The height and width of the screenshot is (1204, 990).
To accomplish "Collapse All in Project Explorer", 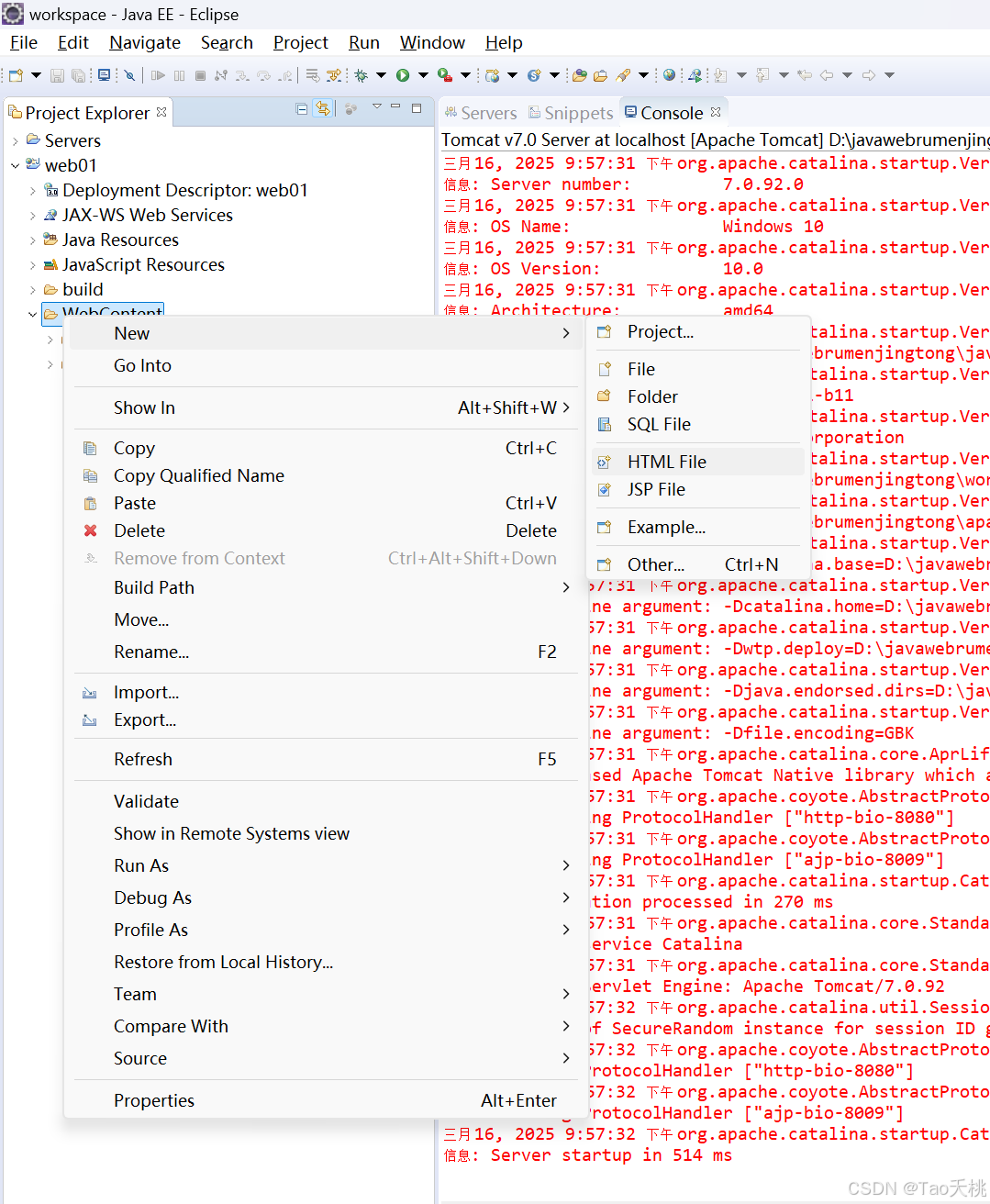I will [302, 108].
